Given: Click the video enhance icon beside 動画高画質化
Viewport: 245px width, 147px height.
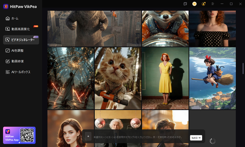Looking at the screenshot, I should (8, 29).
